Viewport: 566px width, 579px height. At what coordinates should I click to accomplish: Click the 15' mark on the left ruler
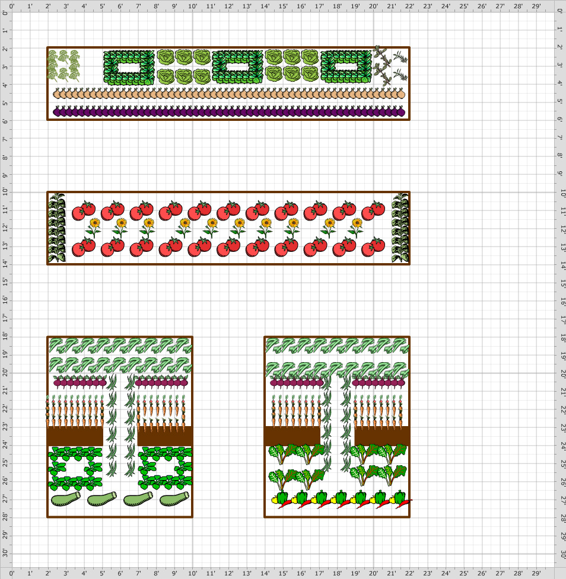(5, 283)
